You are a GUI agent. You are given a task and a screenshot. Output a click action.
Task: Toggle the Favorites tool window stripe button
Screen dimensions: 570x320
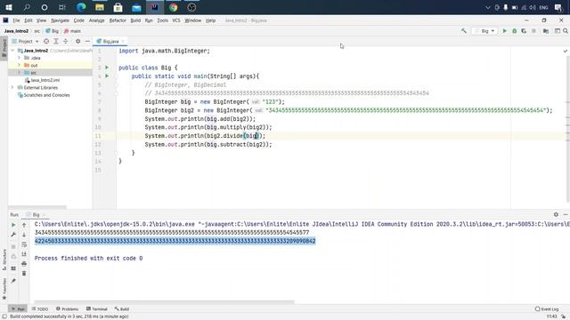4,289
